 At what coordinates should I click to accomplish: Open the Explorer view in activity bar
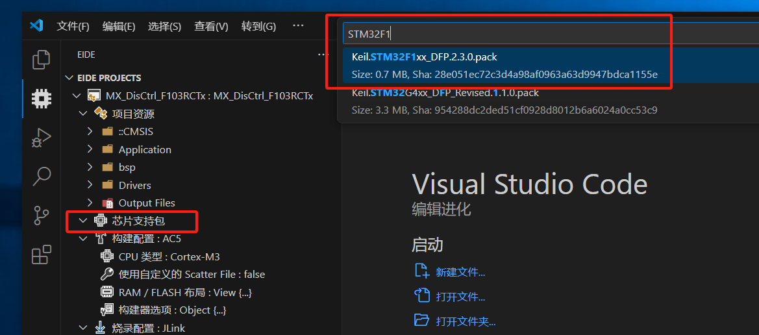coord(42,60)
